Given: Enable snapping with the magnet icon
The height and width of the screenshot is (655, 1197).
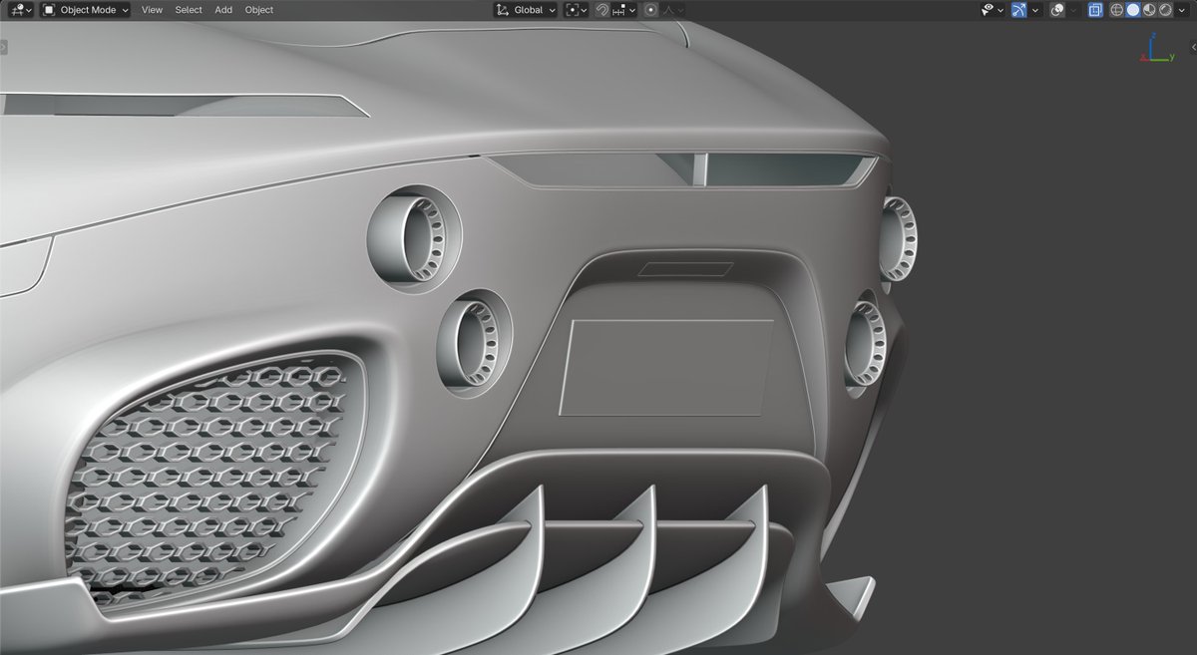Looking at the screenshot, I should [600, 10].
